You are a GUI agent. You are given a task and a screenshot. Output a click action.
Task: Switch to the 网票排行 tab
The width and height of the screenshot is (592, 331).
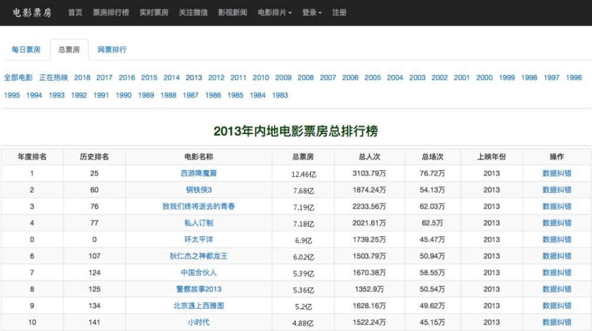[112, 50]
